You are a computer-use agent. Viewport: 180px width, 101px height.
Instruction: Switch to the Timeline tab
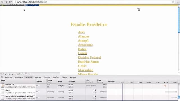[47, 77]
